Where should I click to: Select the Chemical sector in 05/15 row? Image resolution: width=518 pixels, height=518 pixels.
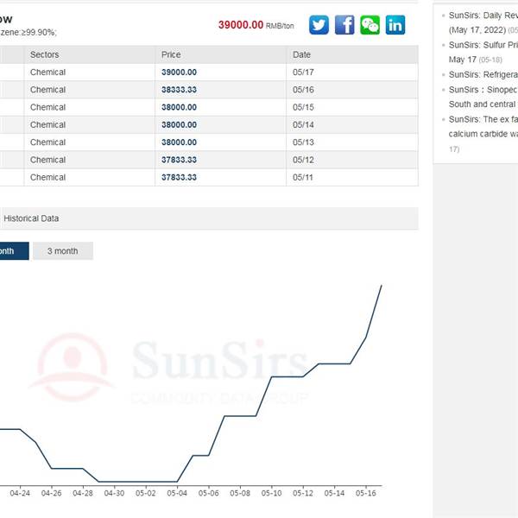click(47, 107)
